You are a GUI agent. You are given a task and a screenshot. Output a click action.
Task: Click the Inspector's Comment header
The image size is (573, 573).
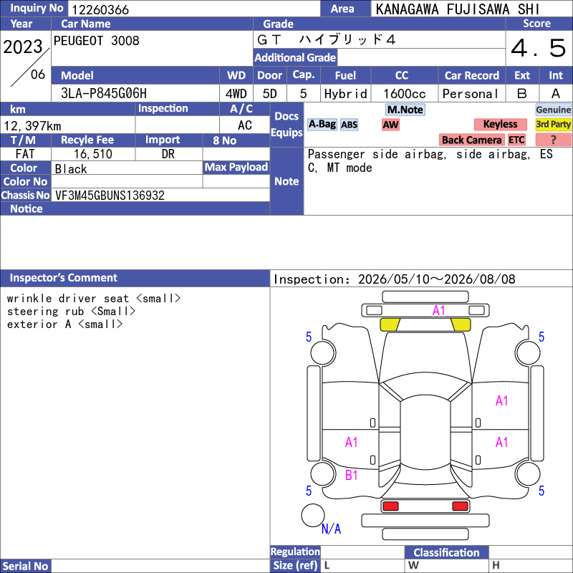coord(64,278)
